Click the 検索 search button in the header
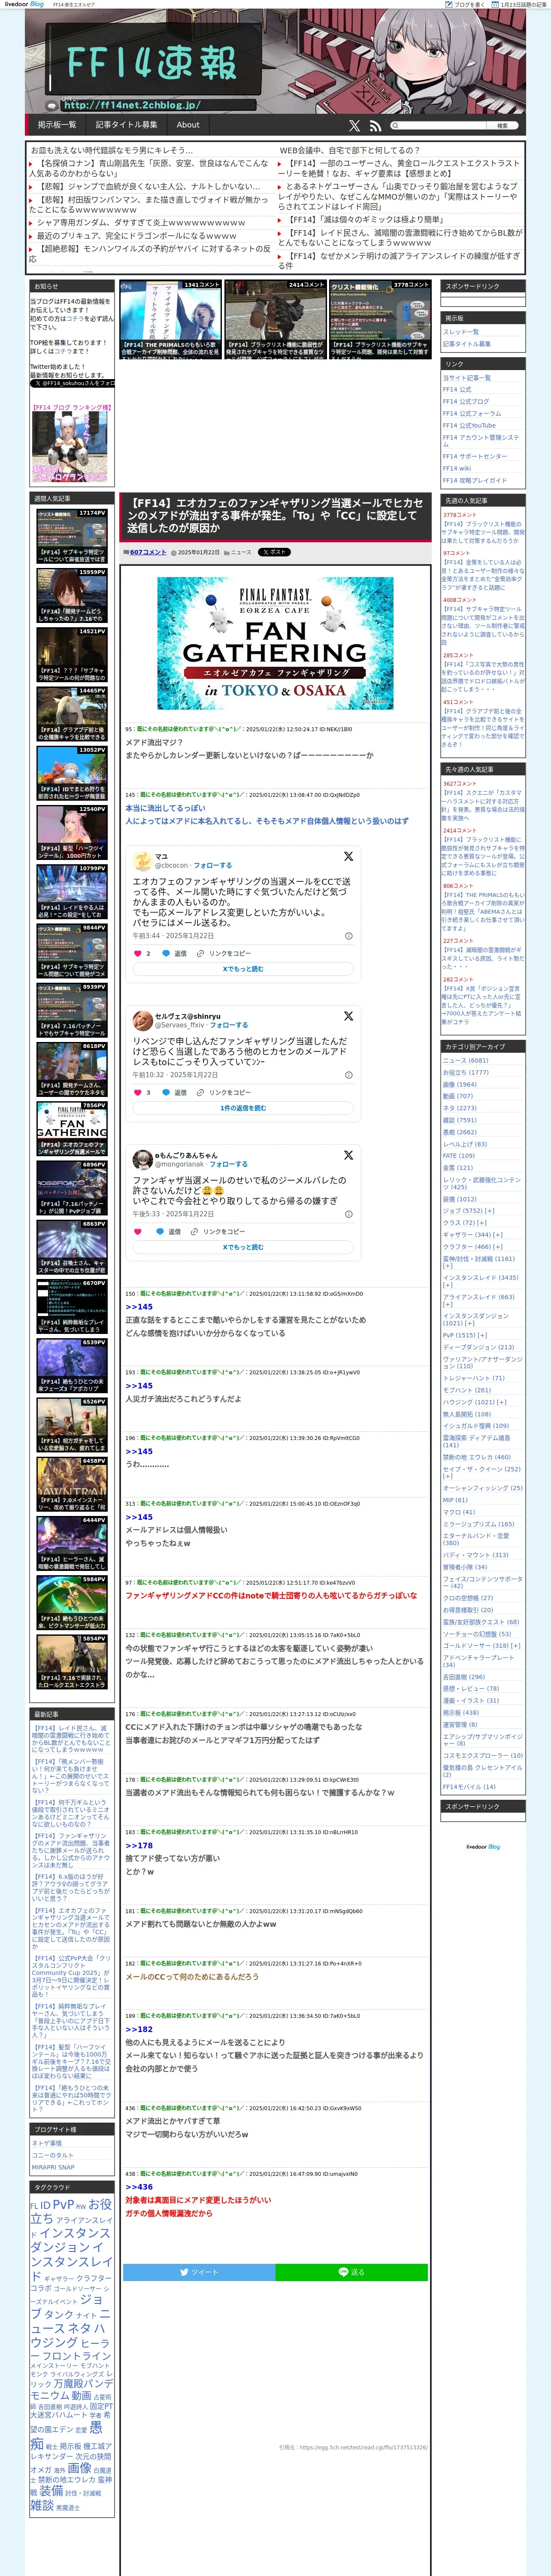The width and height of the screenshot is (551, 2576). [x=503, y=126]
